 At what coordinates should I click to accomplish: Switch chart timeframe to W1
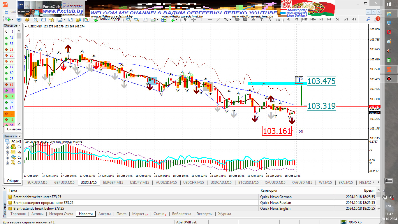[x=346, y=20]
